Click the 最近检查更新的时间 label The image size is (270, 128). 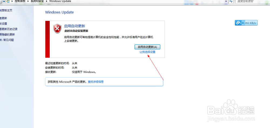pyautogui.click(x=57, y=63)
